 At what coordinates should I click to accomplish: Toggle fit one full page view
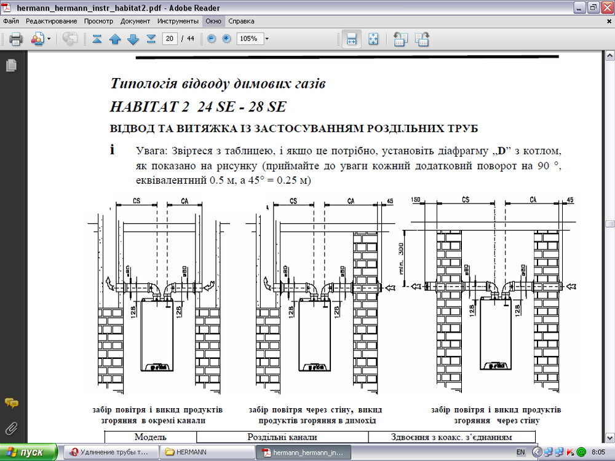pos(373,39)
